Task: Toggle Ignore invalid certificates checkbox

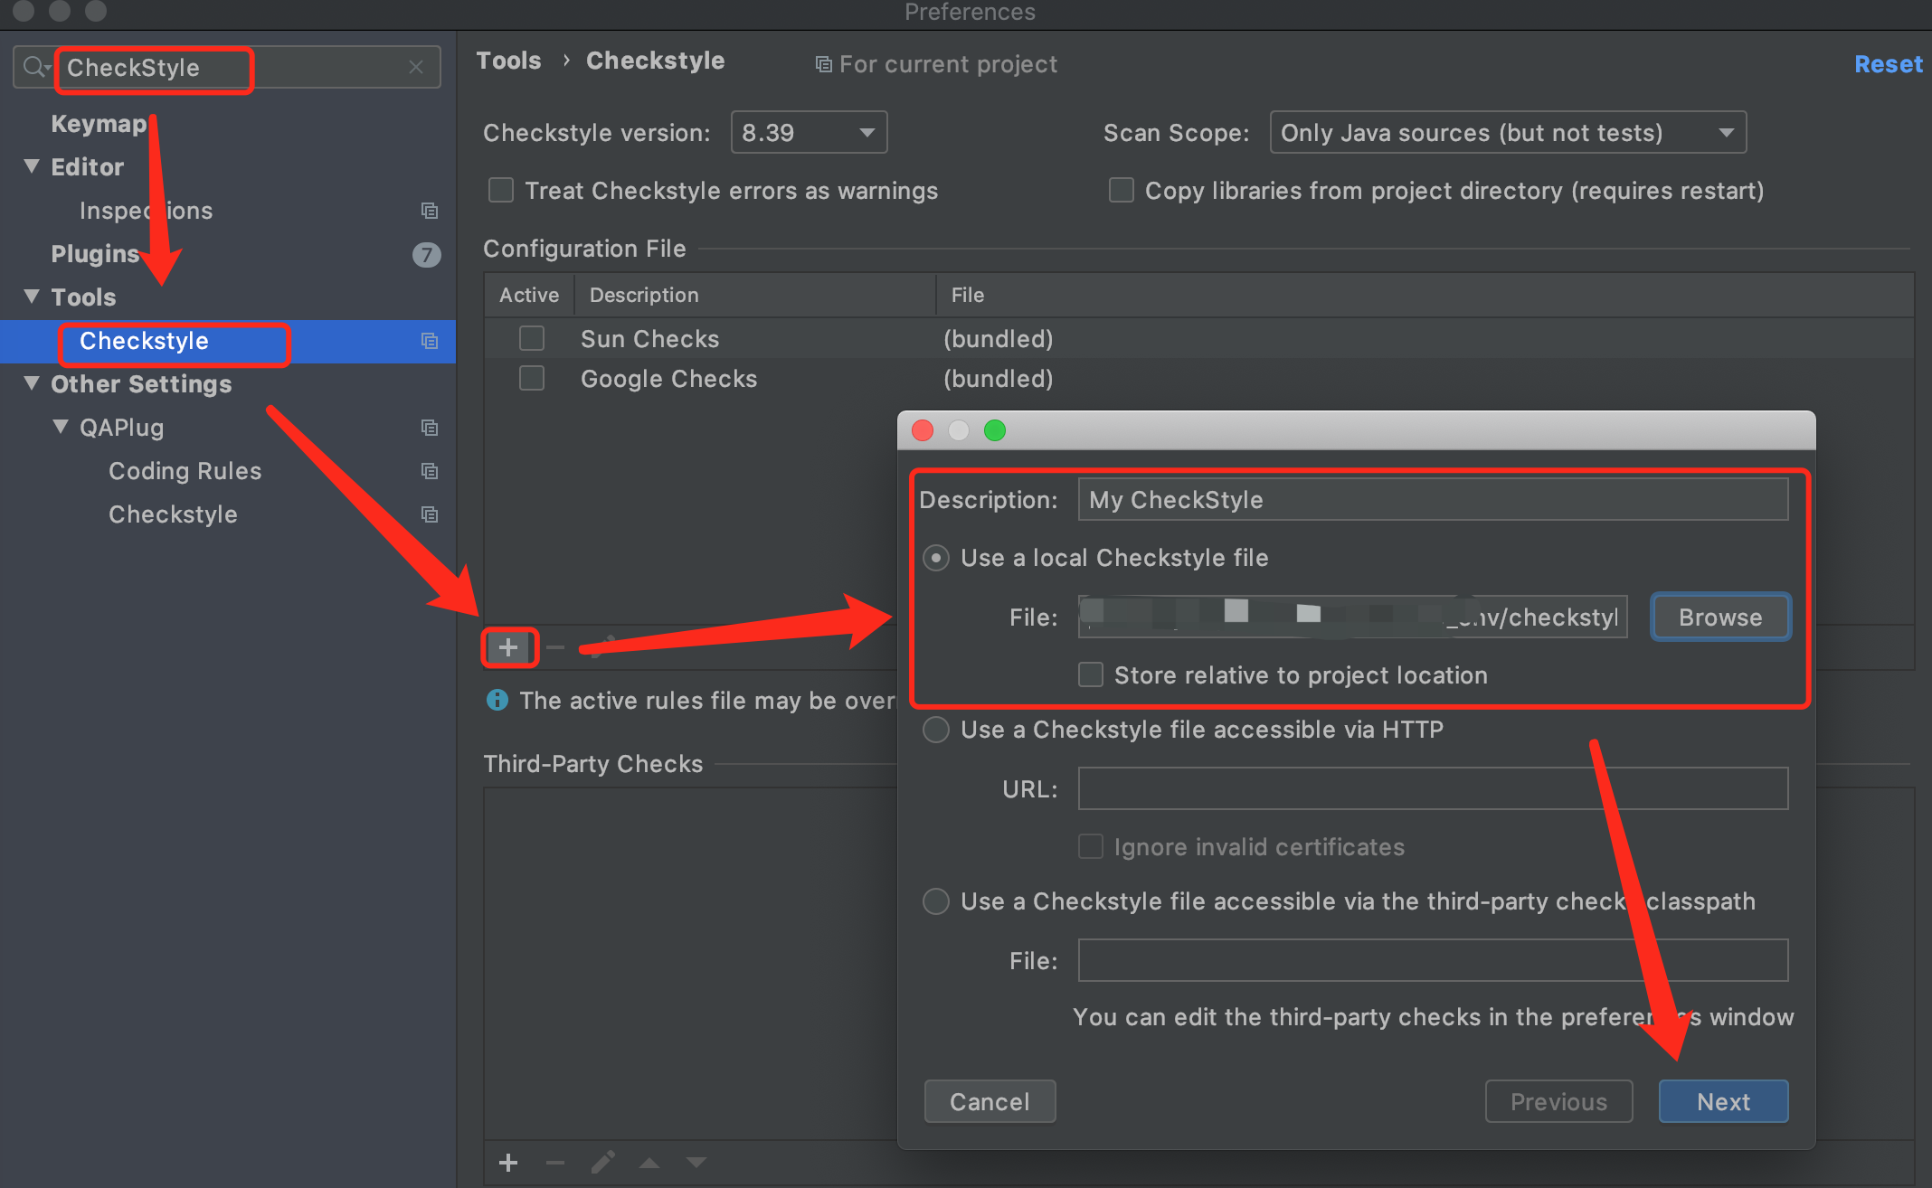Action: (1091, 847)
